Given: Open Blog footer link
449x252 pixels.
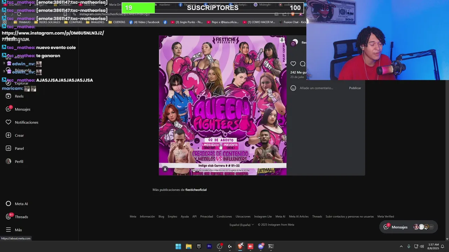Looking at the screenshot, I should tap(161, 216).
